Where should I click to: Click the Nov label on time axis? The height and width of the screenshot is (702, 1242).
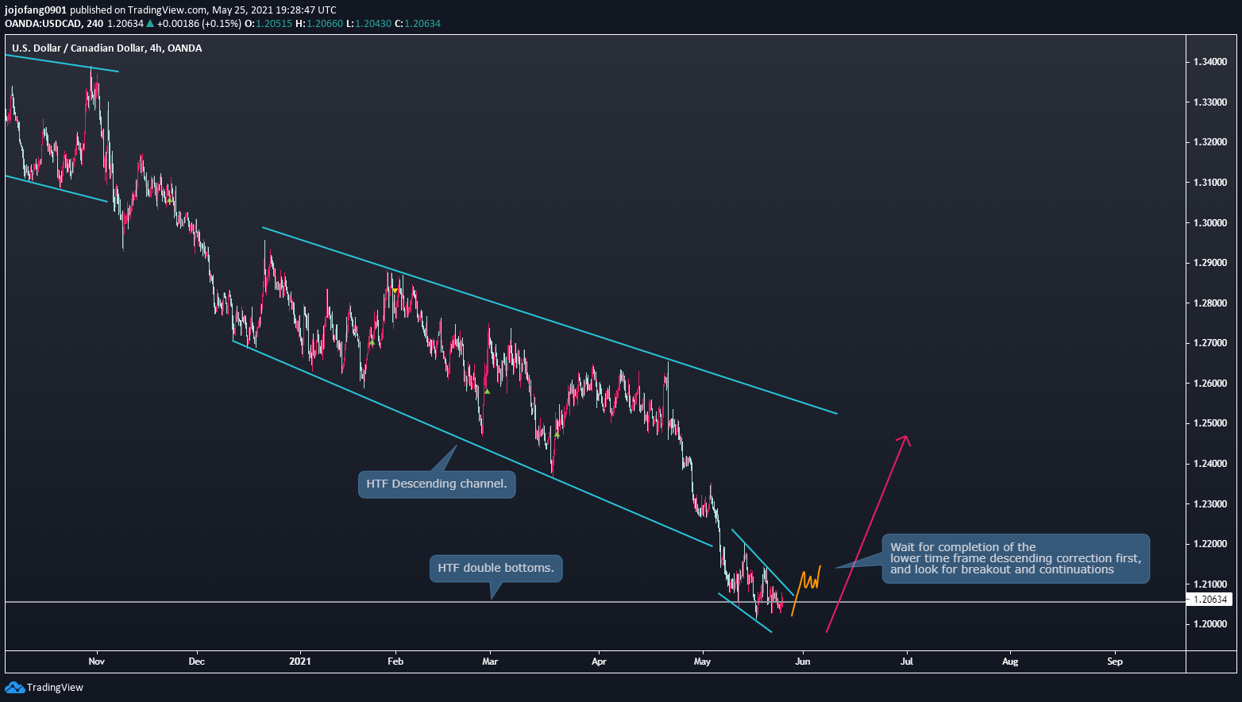coord(96,661)
